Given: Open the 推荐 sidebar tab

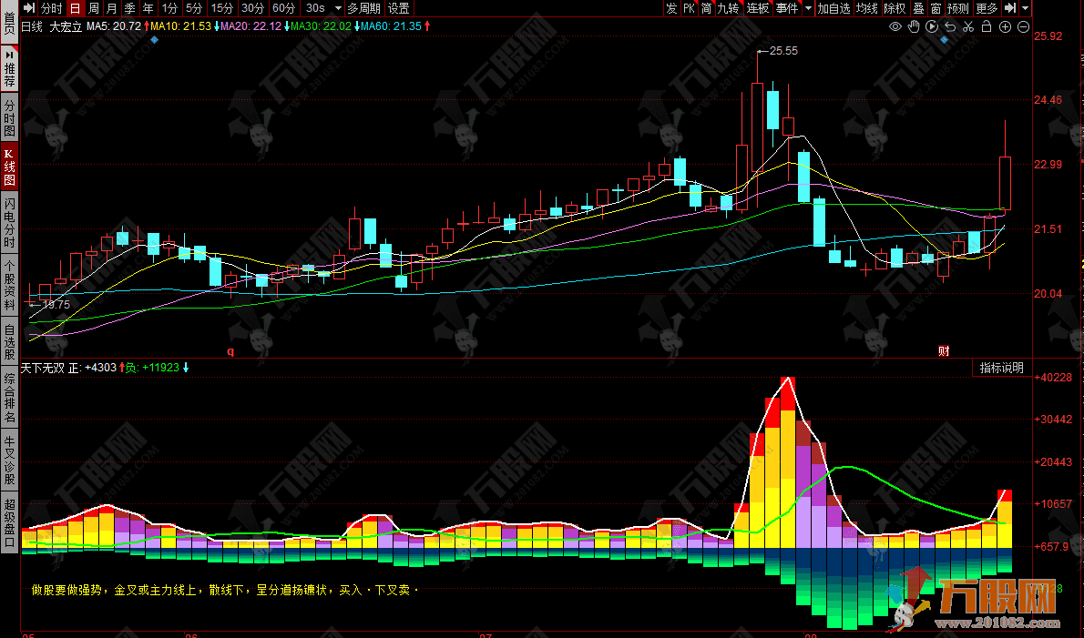Looking at the screenshot, I should pos(10,68).
